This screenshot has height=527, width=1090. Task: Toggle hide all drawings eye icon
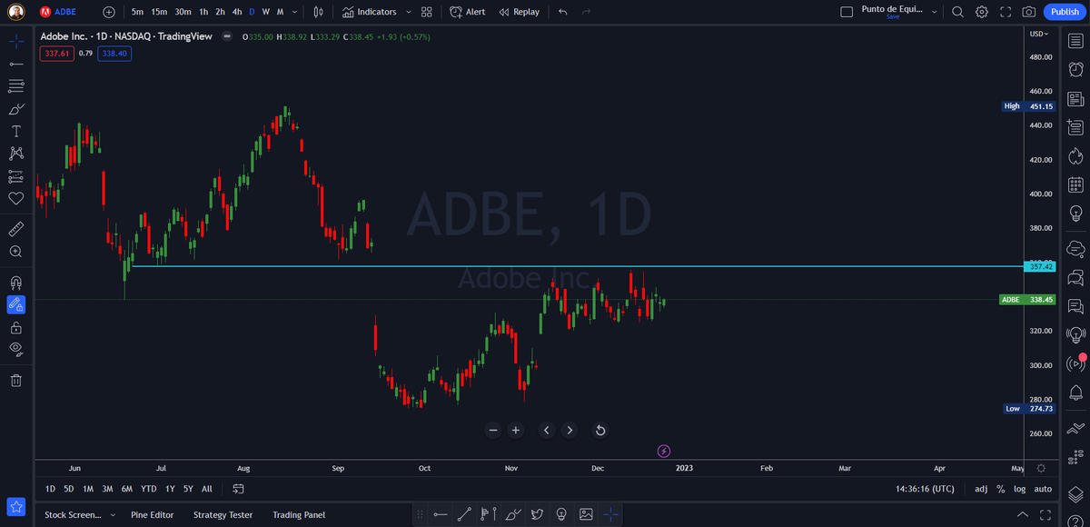16,349
